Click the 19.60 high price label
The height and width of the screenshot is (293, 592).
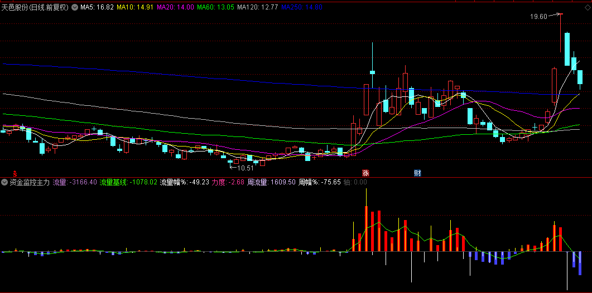[538, 16]
